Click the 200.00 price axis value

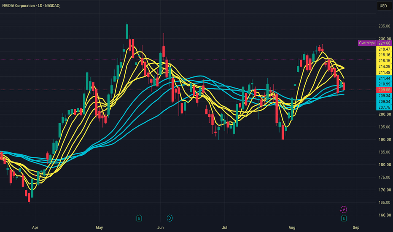tap(385, 114)
